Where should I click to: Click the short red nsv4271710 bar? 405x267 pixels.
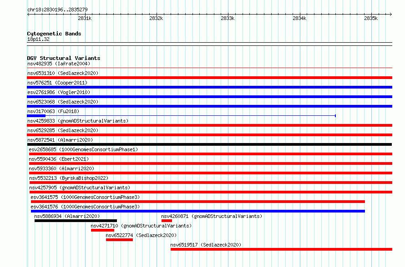coord(102,230)
